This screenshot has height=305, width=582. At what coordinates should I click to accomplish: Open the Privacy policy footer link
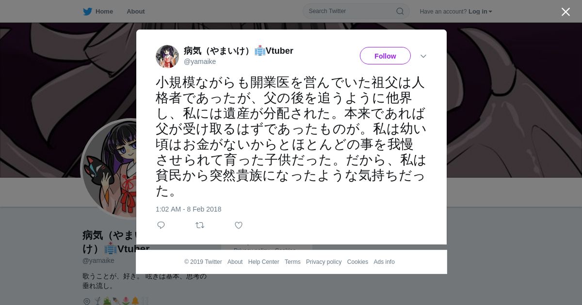(x=323, y=262)
